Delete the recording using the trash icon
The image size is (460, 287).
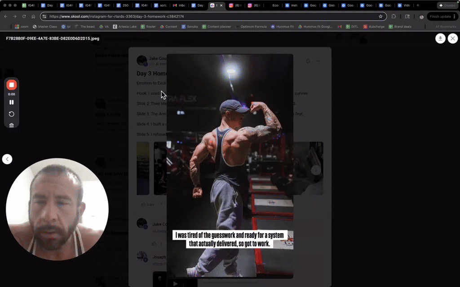[11, 126]
